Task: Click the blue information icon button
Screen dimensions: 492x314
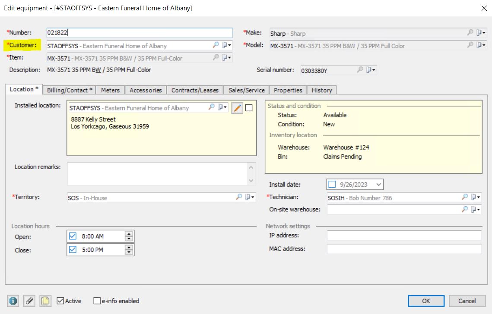Action: (13, 301)
